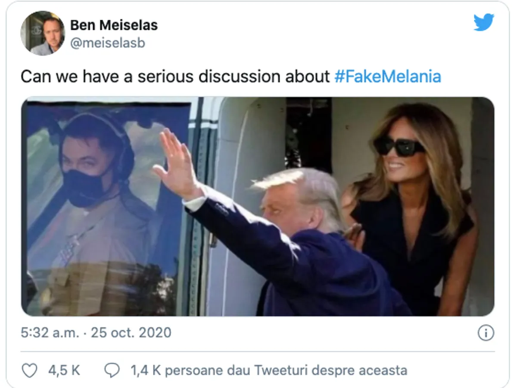Click the reply speech bubble icon

(112, 370)
